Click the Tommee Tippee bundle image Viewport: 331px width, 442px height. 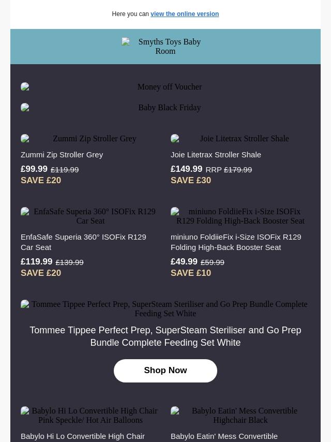pyautogui.click(x=165, y=309)
